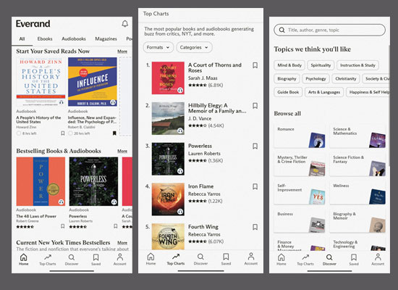Screen dimensions: 398x290
Task: Expand the Categories dropdown
Action: (x=194, y=47)
